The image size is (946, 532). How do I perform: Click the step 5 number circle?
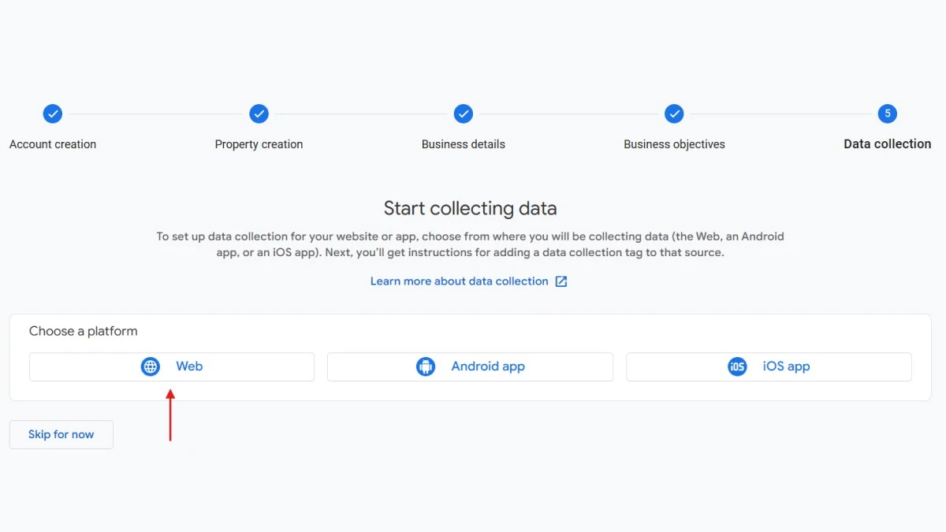(887, 113)
